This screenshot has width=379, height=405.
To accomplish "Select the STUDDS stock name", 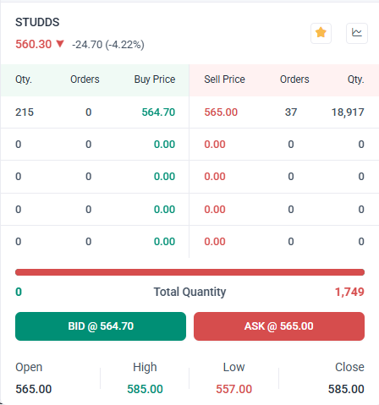I will pyautogui.click(x=37, y=22).
